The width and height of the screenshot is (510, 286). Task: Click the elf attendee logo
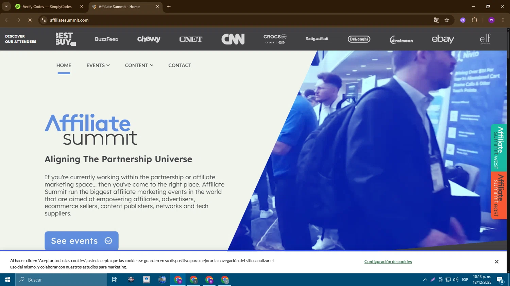485,39
